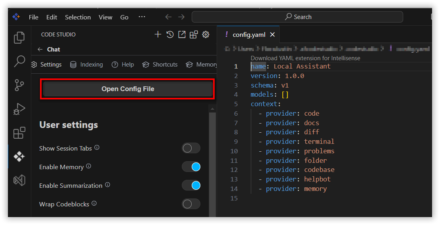Click provider value 'code'

coord(312,113)
